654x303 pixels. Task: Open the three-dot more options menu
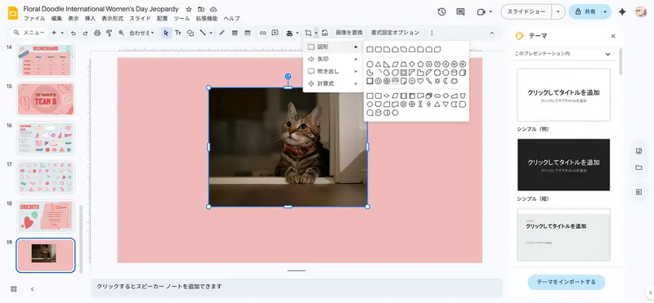432,33
